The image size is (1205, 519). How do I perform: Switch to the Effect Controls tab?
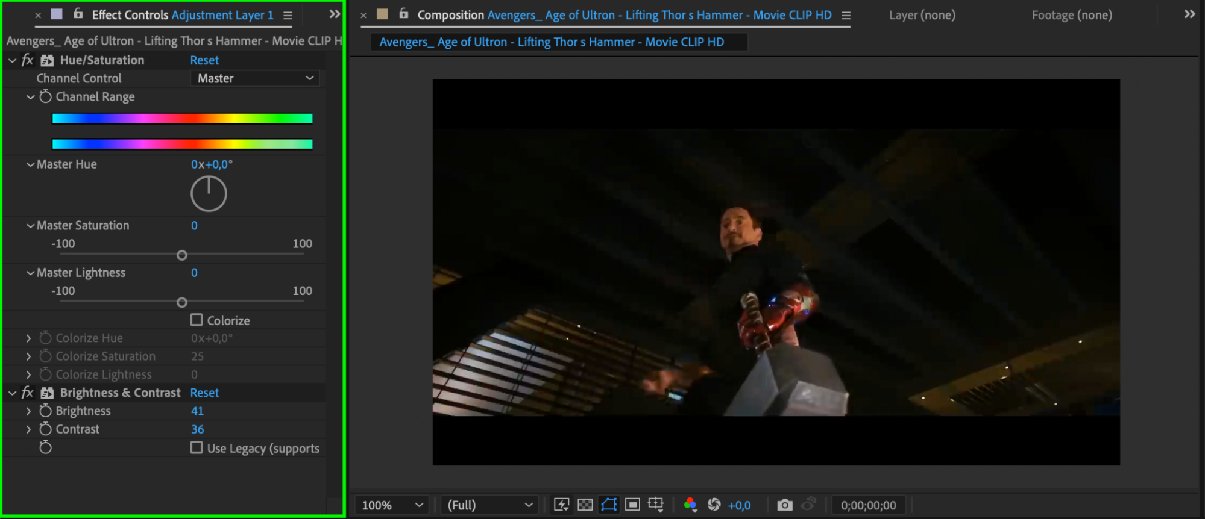point(183,15)
